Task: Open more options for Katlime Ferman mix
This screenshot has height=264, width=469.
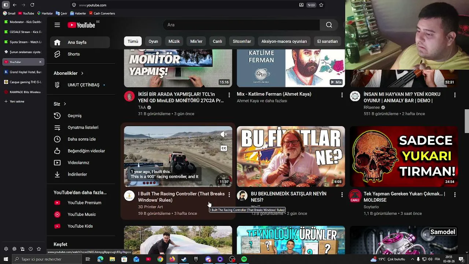Action: coord(342,95)
